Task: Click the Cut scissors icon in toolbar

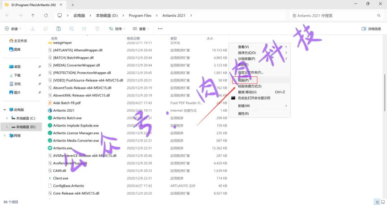Action: (x=33, y=29)
